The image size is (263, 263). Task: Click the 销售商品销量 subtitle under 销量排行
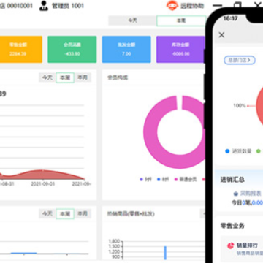tap(250, 253)
